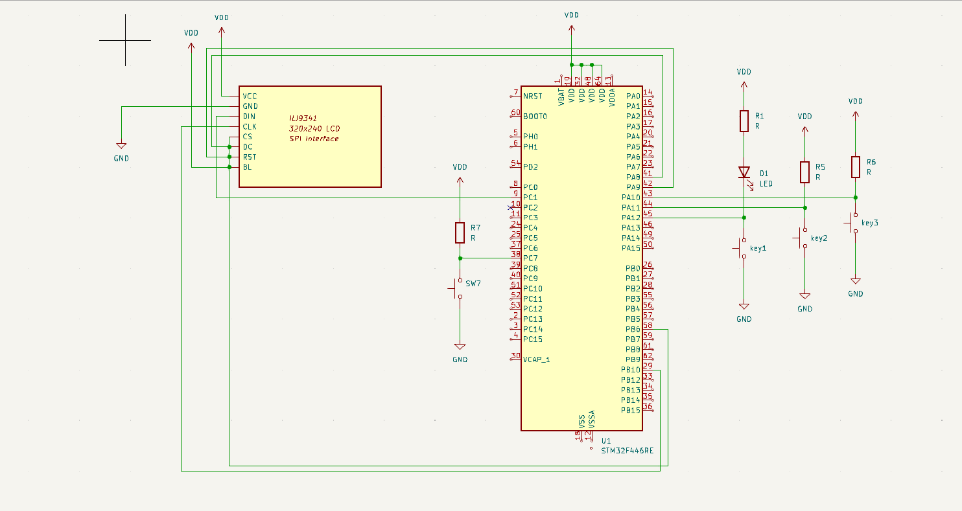Click the PA10 pin label

631,198
